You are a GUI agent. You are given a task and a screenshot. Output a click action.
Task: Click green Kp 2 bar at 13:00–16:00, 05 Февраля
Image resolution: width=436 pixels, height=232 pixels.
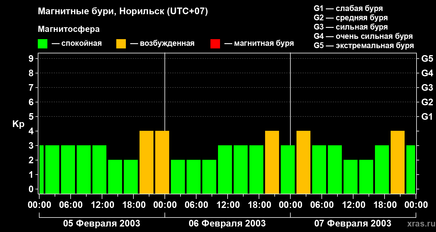click(x=115, y=177)
